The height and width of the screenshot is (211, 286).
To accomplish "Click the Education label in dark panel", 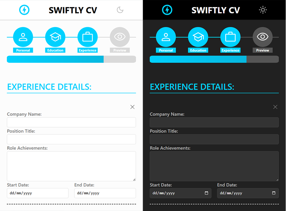I will point(198,50).
